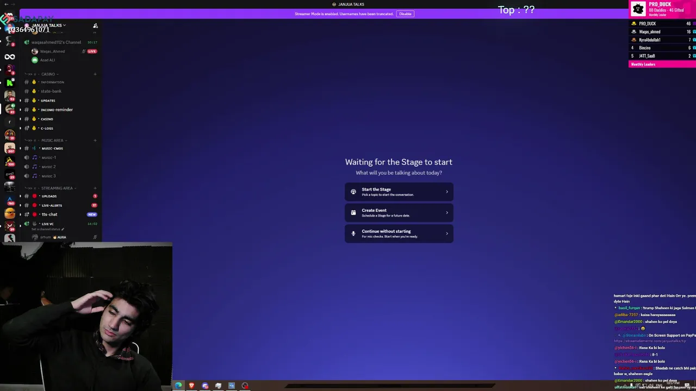
Task: Click the edit pencil next to Set a channel status
Action: click(63, 229)
